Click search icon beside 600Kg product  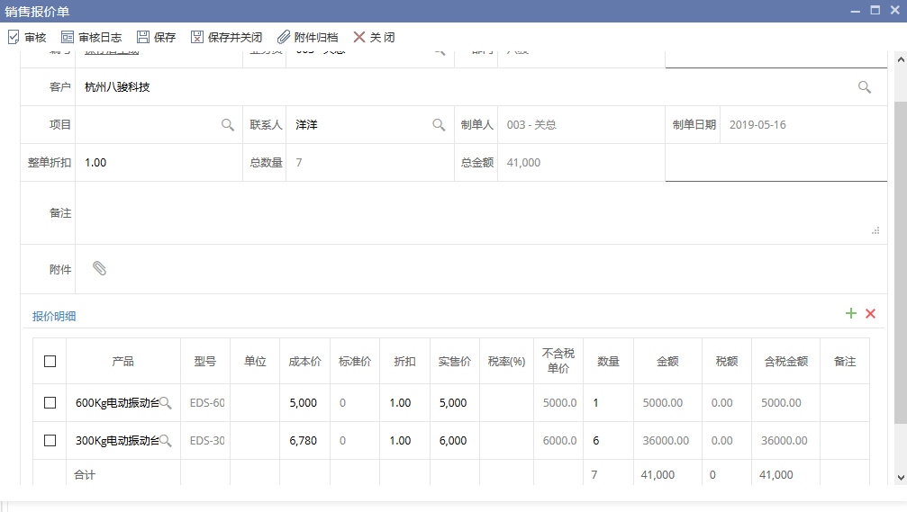pos(166,403)
